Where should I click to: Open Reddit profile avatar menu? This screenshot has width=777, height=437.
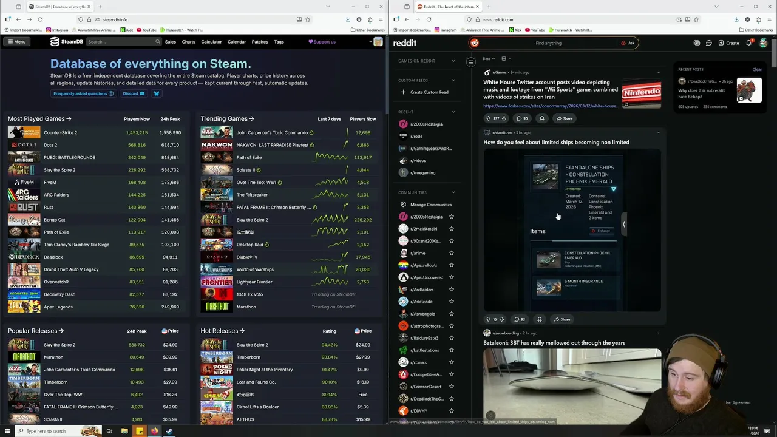coord(763,43)
